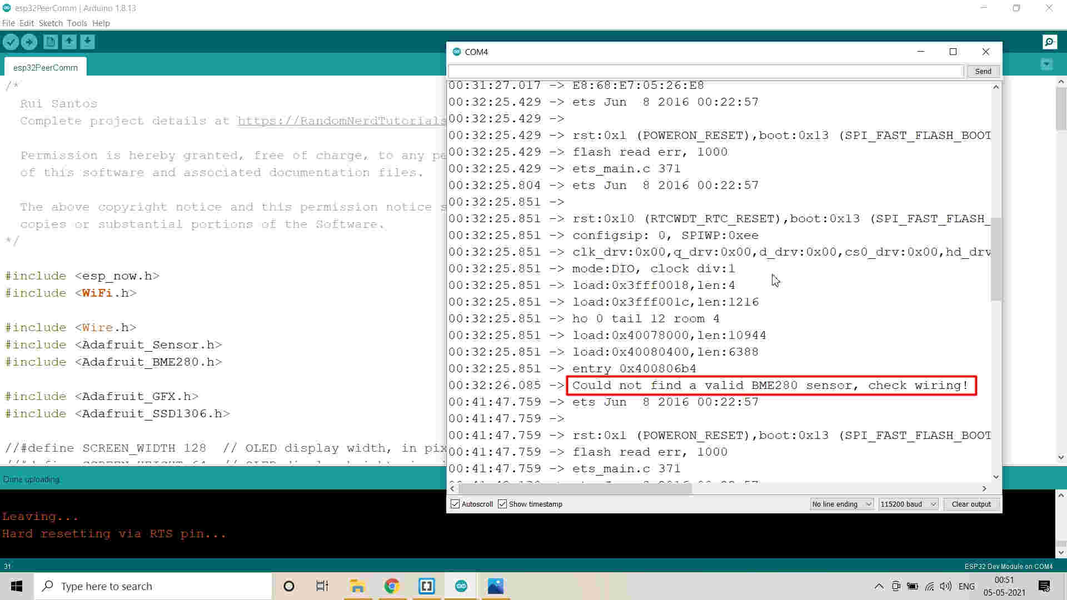
Task: Click serial monitor horizontal scrollbar thumb
Action: (575, 488)
